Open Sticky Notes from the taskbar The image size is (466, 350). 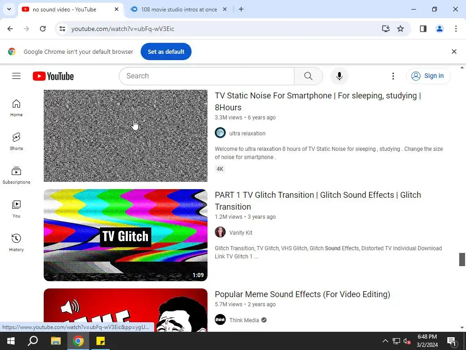pos(101,341)
